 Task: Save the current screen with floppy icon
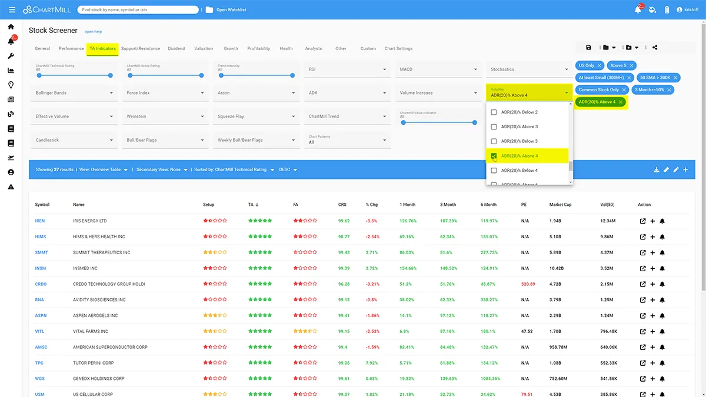click(589, 48)
